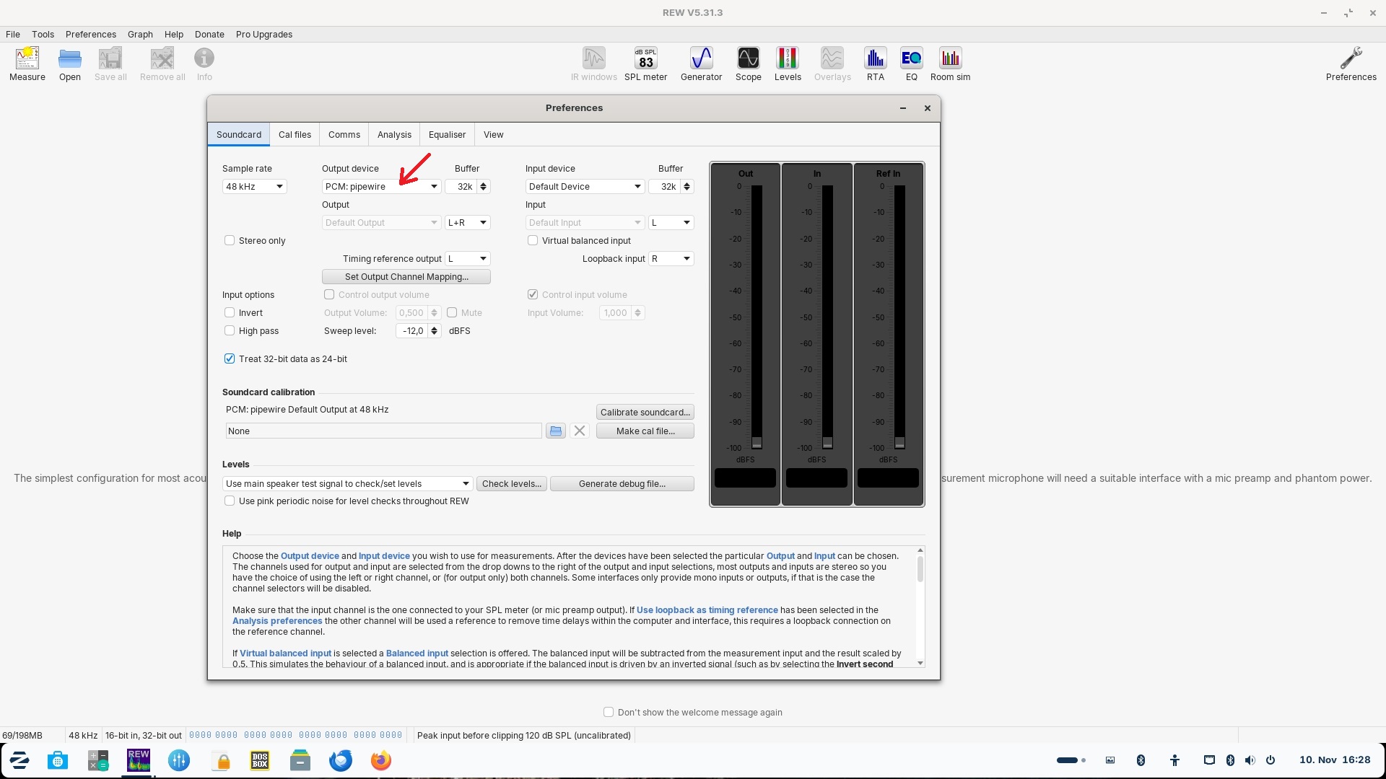Viewport: 1386px width, 779px height.
Task: Show the Levels meters
Action: pos(787,63)
